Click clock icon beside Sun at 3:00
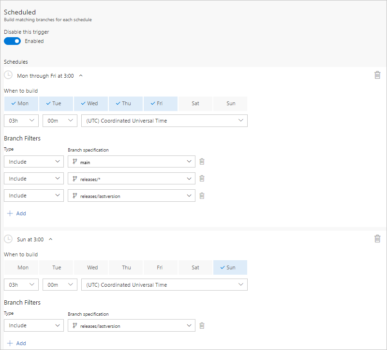 click(8, 239)
